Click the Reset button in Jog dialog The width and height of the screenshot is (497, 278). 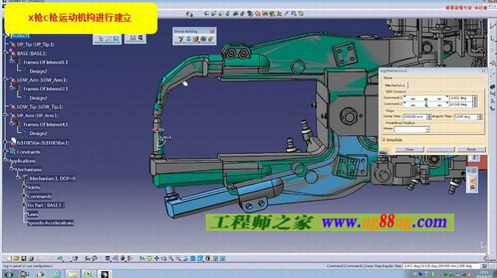471,149
